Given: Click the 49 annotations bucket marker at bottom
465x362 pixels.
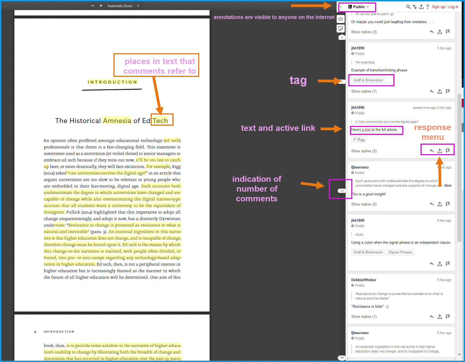Looking at the screenshot, I should point(341,358).
